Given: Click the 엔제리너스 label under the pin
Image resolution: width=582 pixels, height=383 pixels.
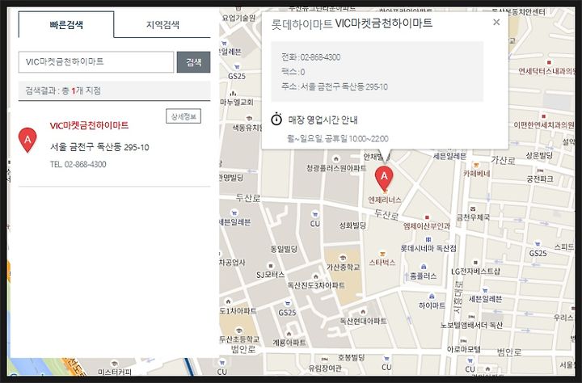Looking at the screenshot, I should (x=385, y=200).
